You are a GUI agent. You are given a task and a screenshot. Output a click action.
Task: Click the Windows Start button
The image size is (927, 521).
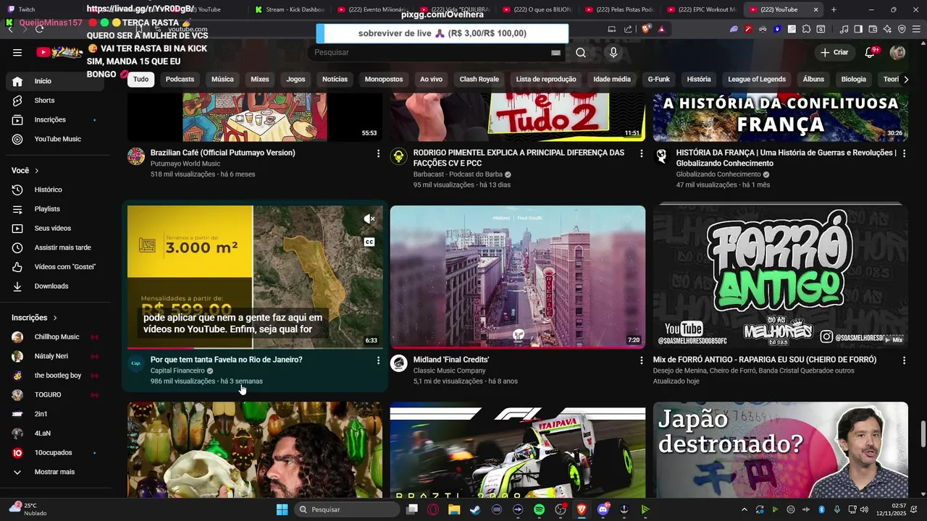click(282, 509)
